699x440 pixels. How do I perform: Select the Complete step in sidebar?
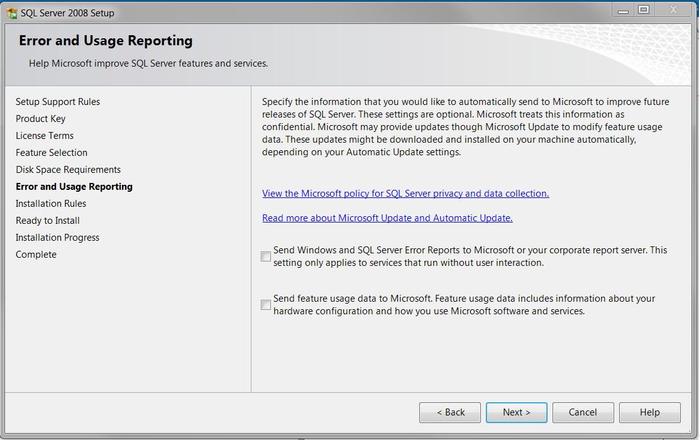point(36,255)
